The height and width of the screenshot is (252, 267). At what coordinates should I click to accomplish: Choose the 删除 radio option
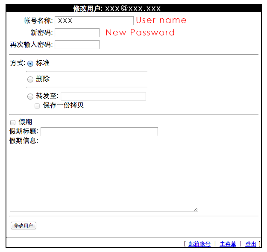(x=30, y=79)
